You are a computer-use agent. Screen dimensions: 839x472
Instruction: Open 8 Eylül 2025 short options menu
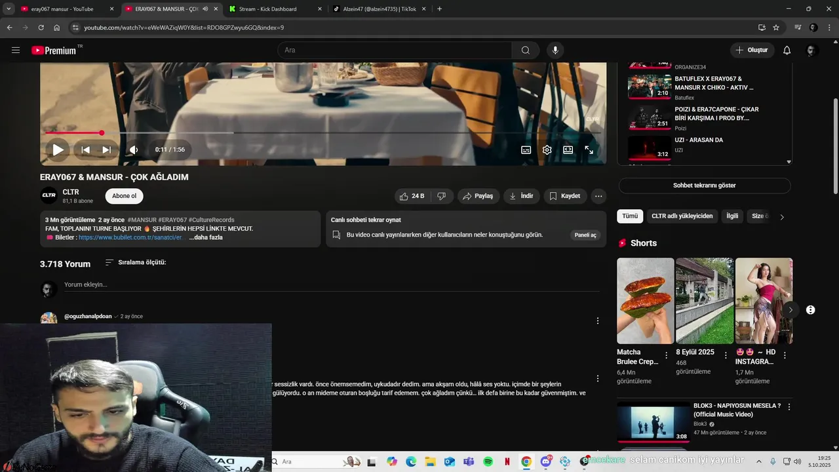pos(726,355)
